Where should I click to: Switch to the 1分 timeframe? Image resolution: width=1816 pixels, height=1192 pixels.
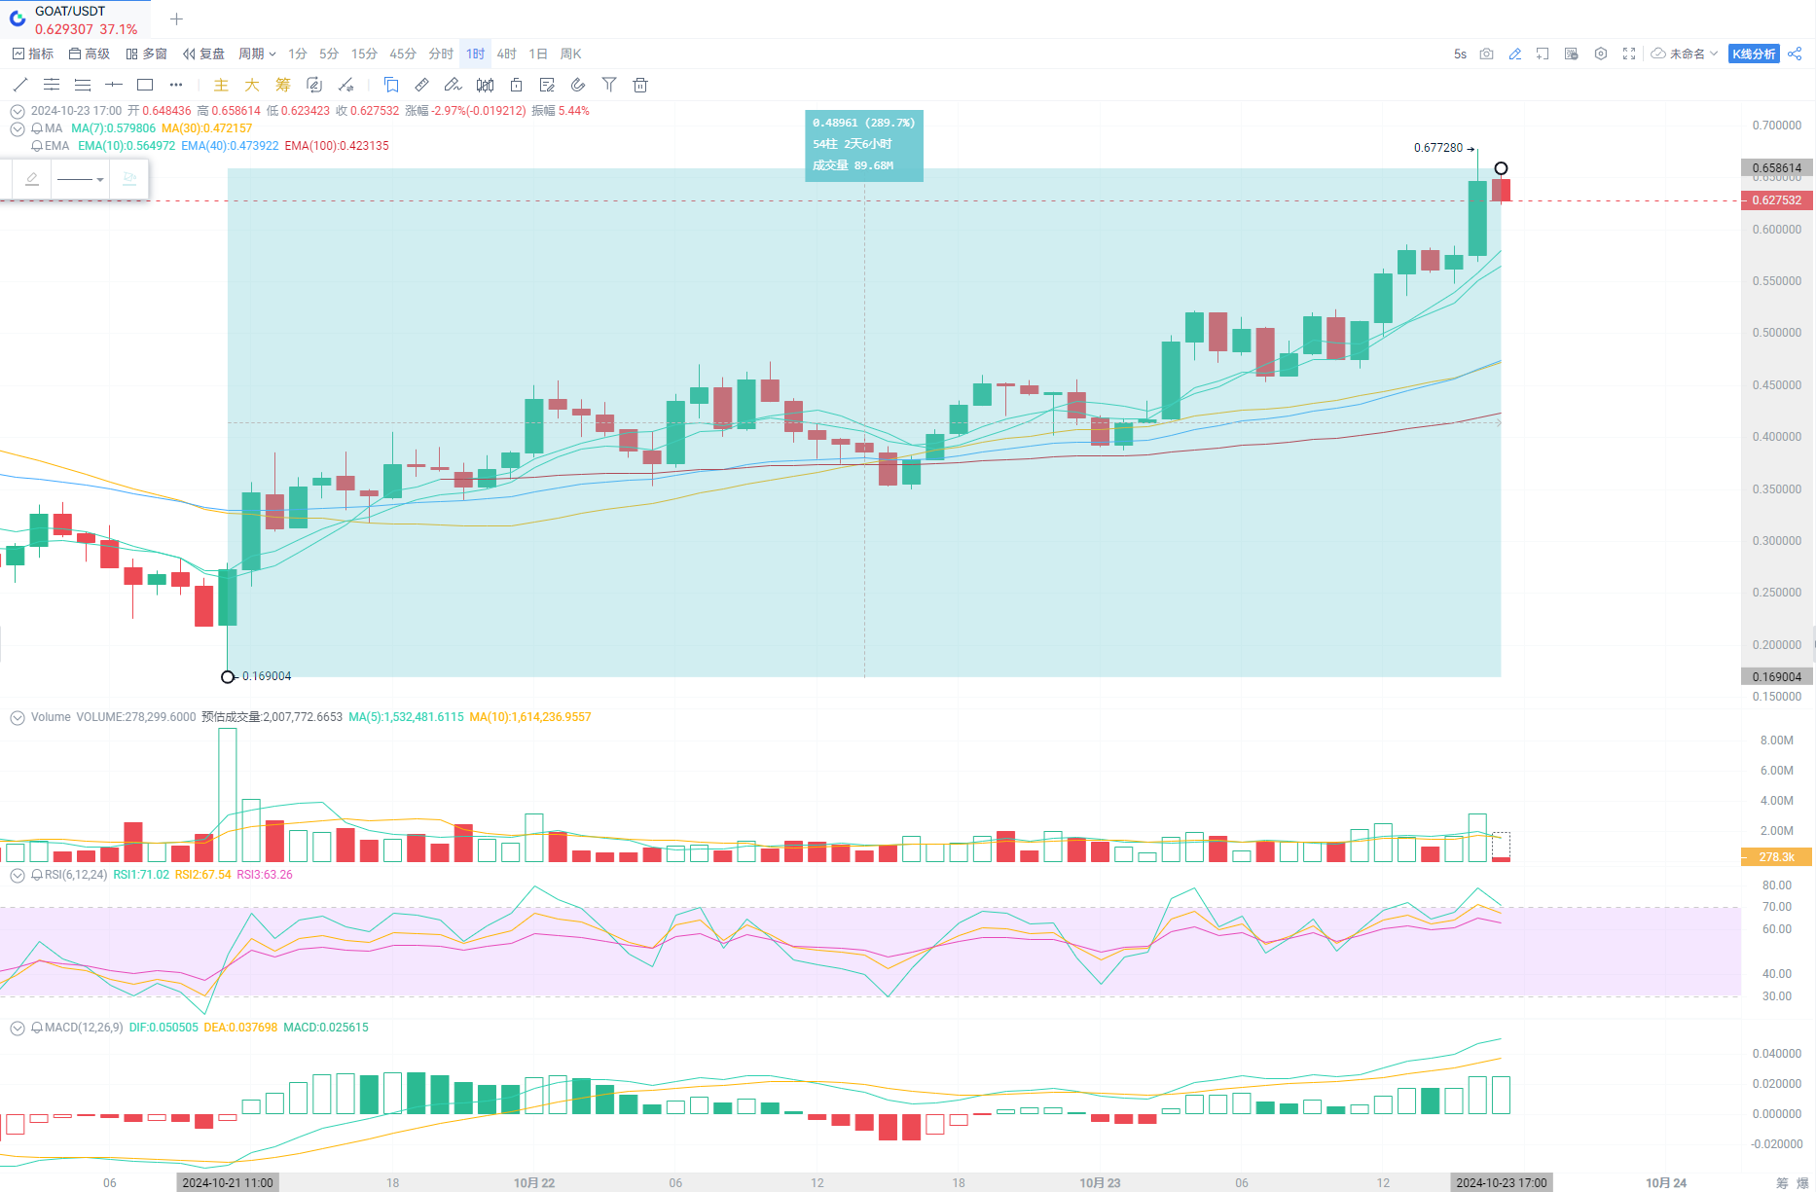pos(298,54)
